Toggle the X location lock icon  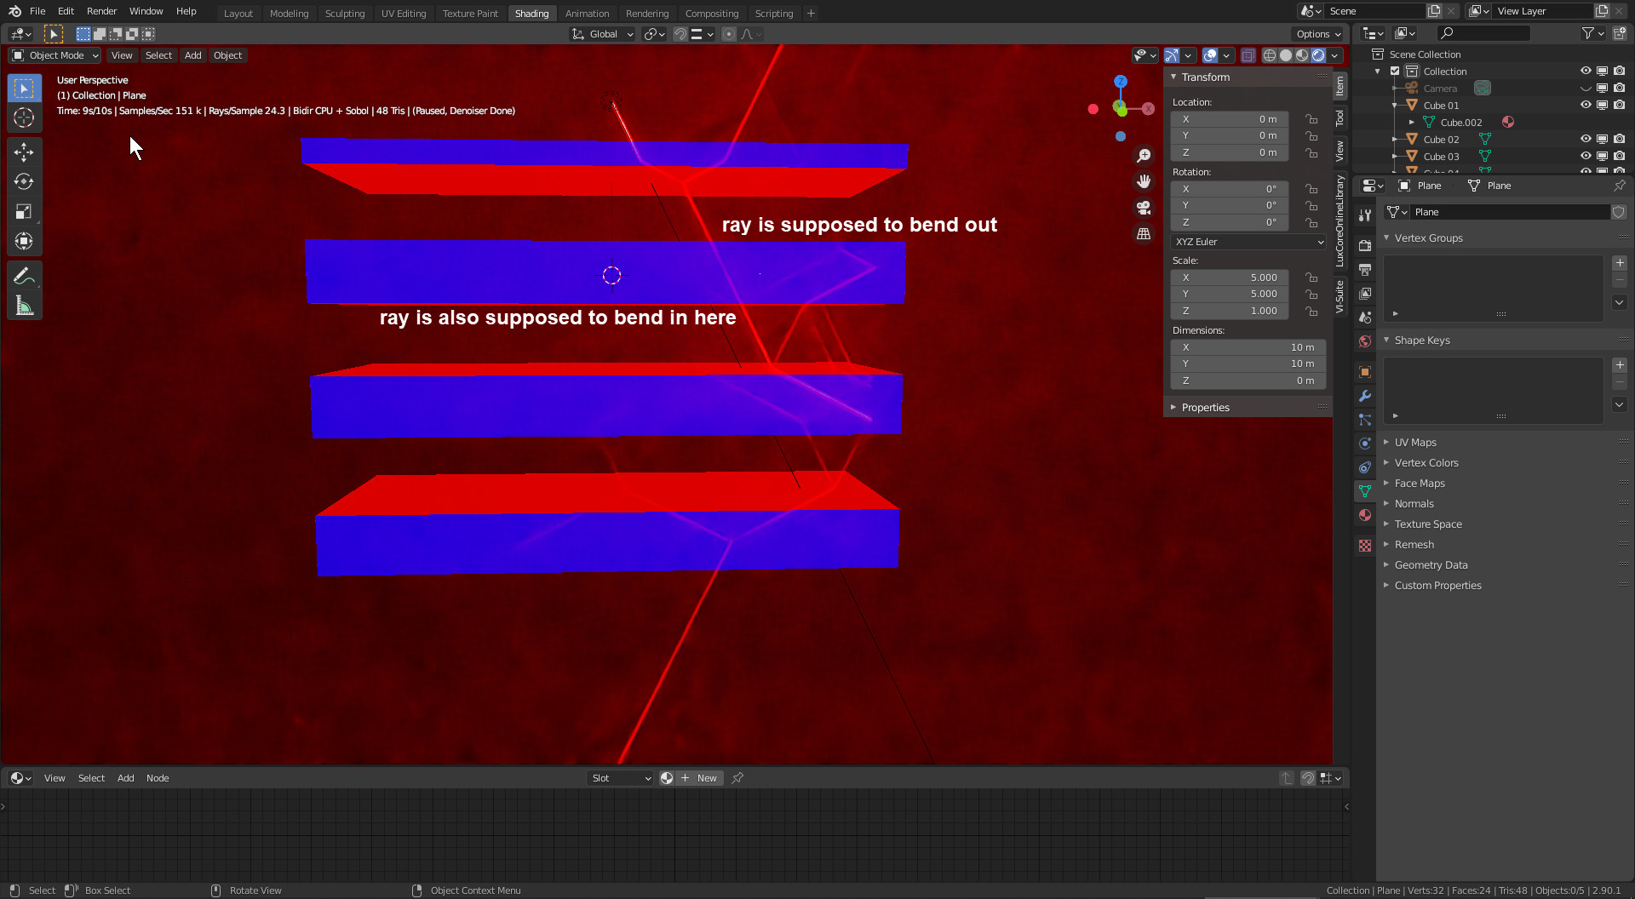tap(1311, 119)
